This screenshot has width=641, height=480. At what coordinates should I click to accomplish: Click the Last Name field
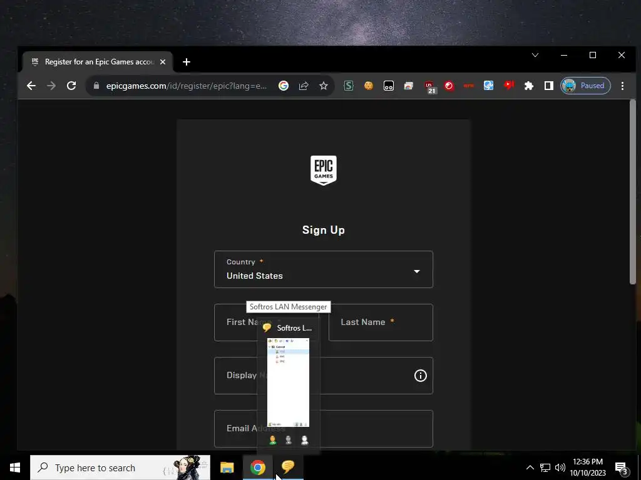pos(381,322)
